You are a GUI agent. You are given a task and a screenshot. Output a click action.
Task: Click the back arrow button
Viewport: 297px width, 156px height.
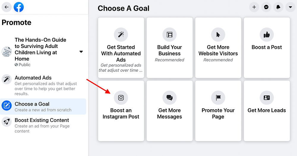7,7
